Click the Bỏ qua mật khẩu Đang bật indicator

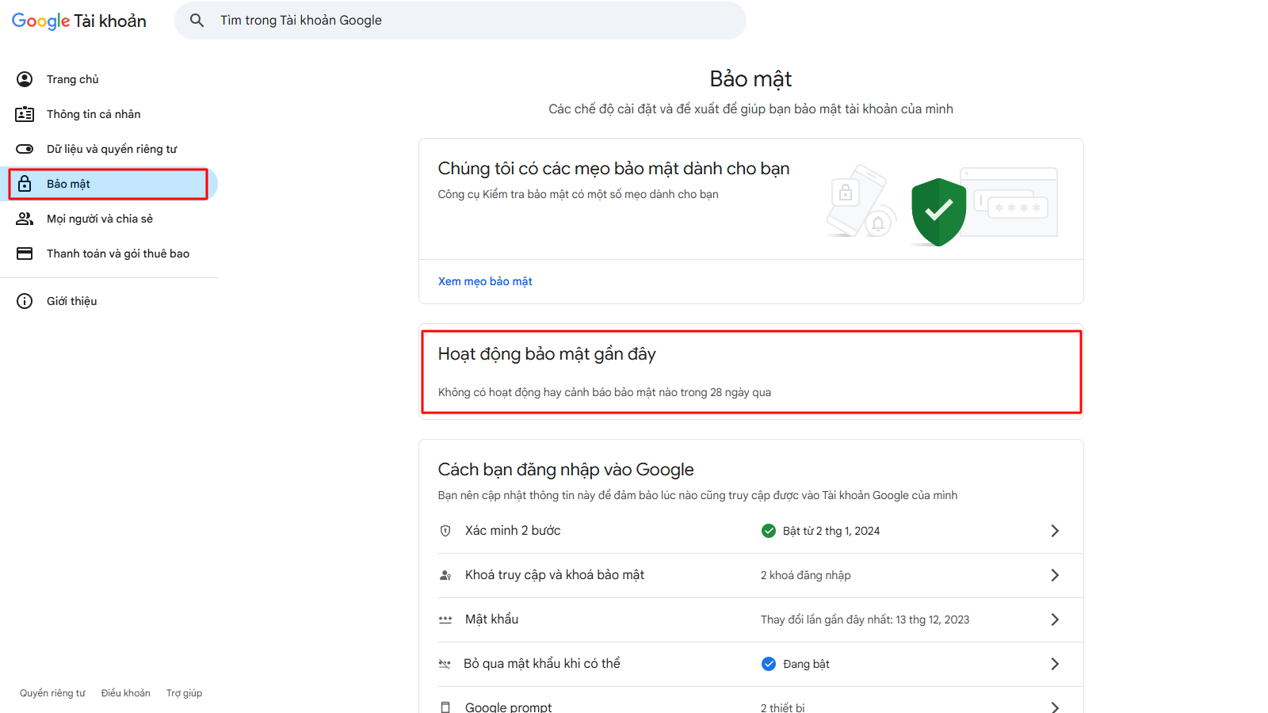(x=768, y=663)
